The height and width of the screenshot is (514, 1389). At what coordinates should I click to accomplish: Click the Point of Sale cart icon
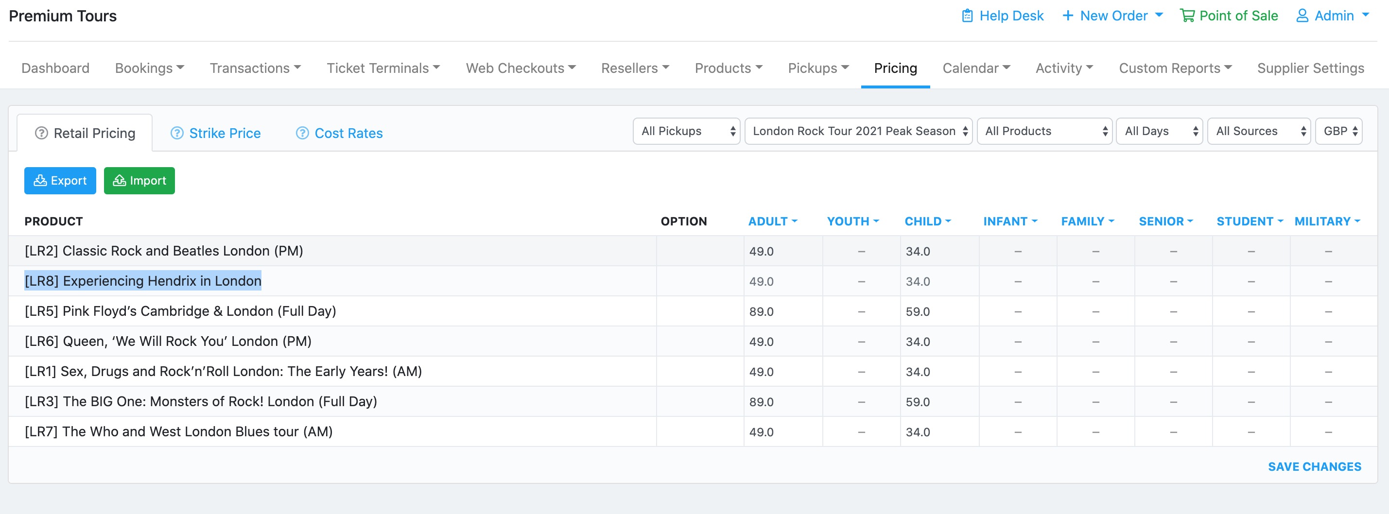pos(1187,16)
